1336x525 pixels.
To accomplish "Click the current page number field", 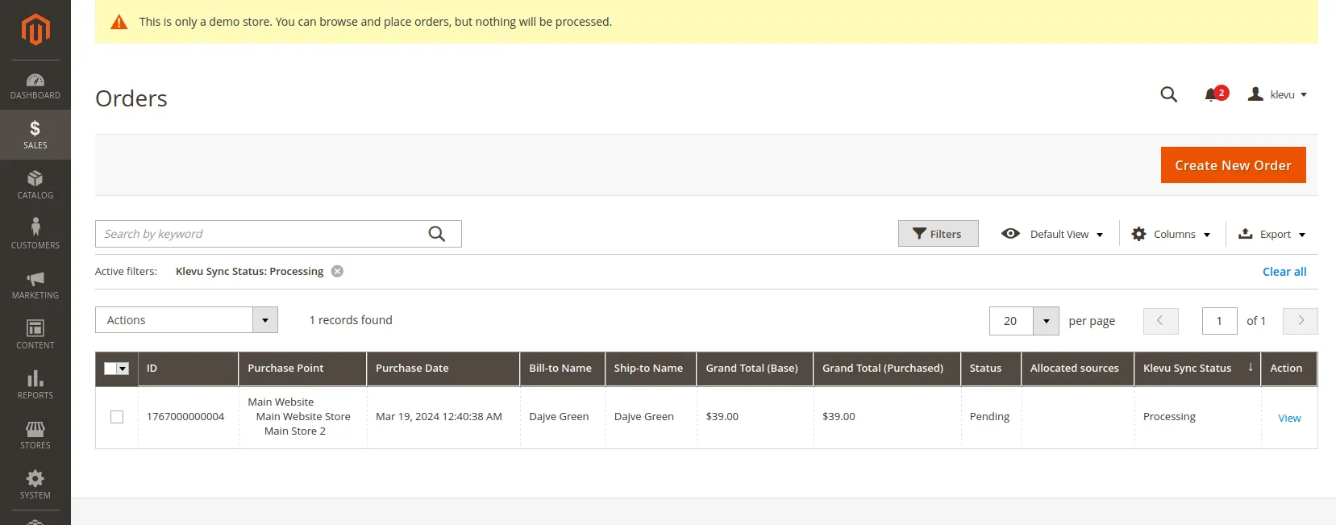I will click(x=1219, y=321).
